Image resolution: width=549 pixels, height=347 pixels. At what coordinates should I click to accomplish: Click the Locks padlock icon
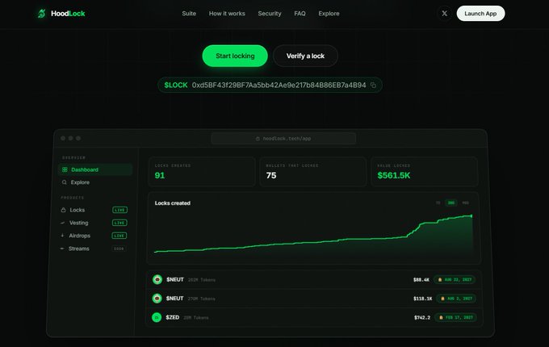tap(63, 210)
